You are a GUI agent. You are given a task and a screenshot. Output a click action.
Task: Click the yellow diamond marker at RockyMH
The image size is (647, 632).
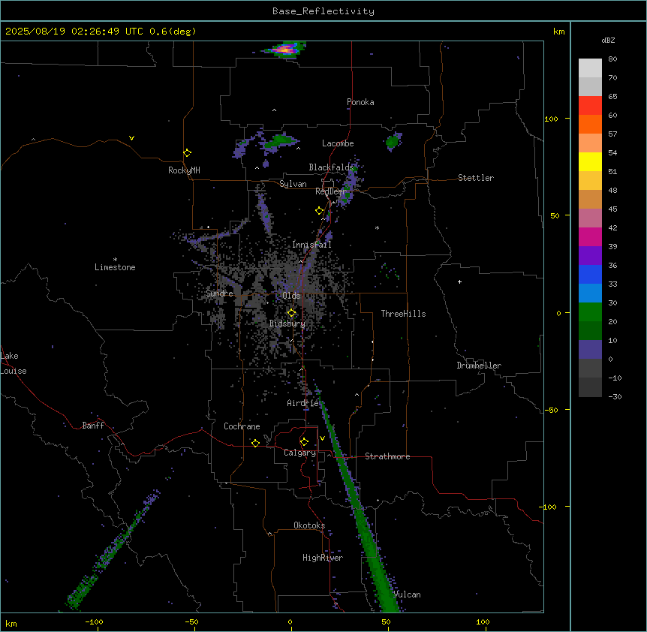coord(187,153)
